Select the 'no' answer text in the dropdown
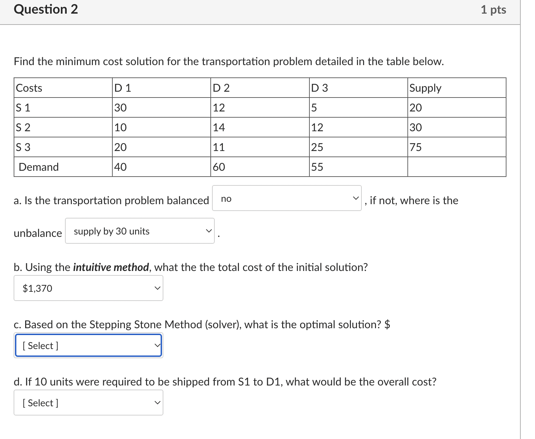This screenshot has height=439, width=535. click(x=226, y=199)
